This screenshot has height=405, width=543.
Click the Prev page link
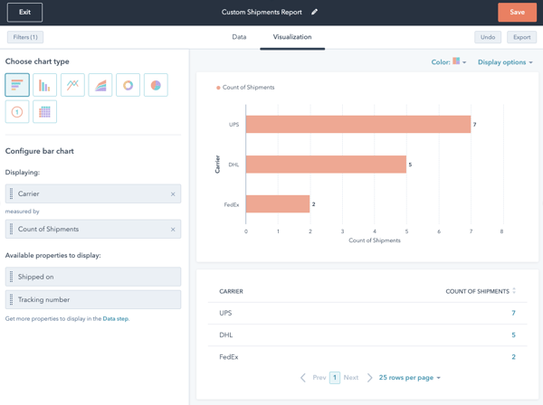[x=319, y=378]
